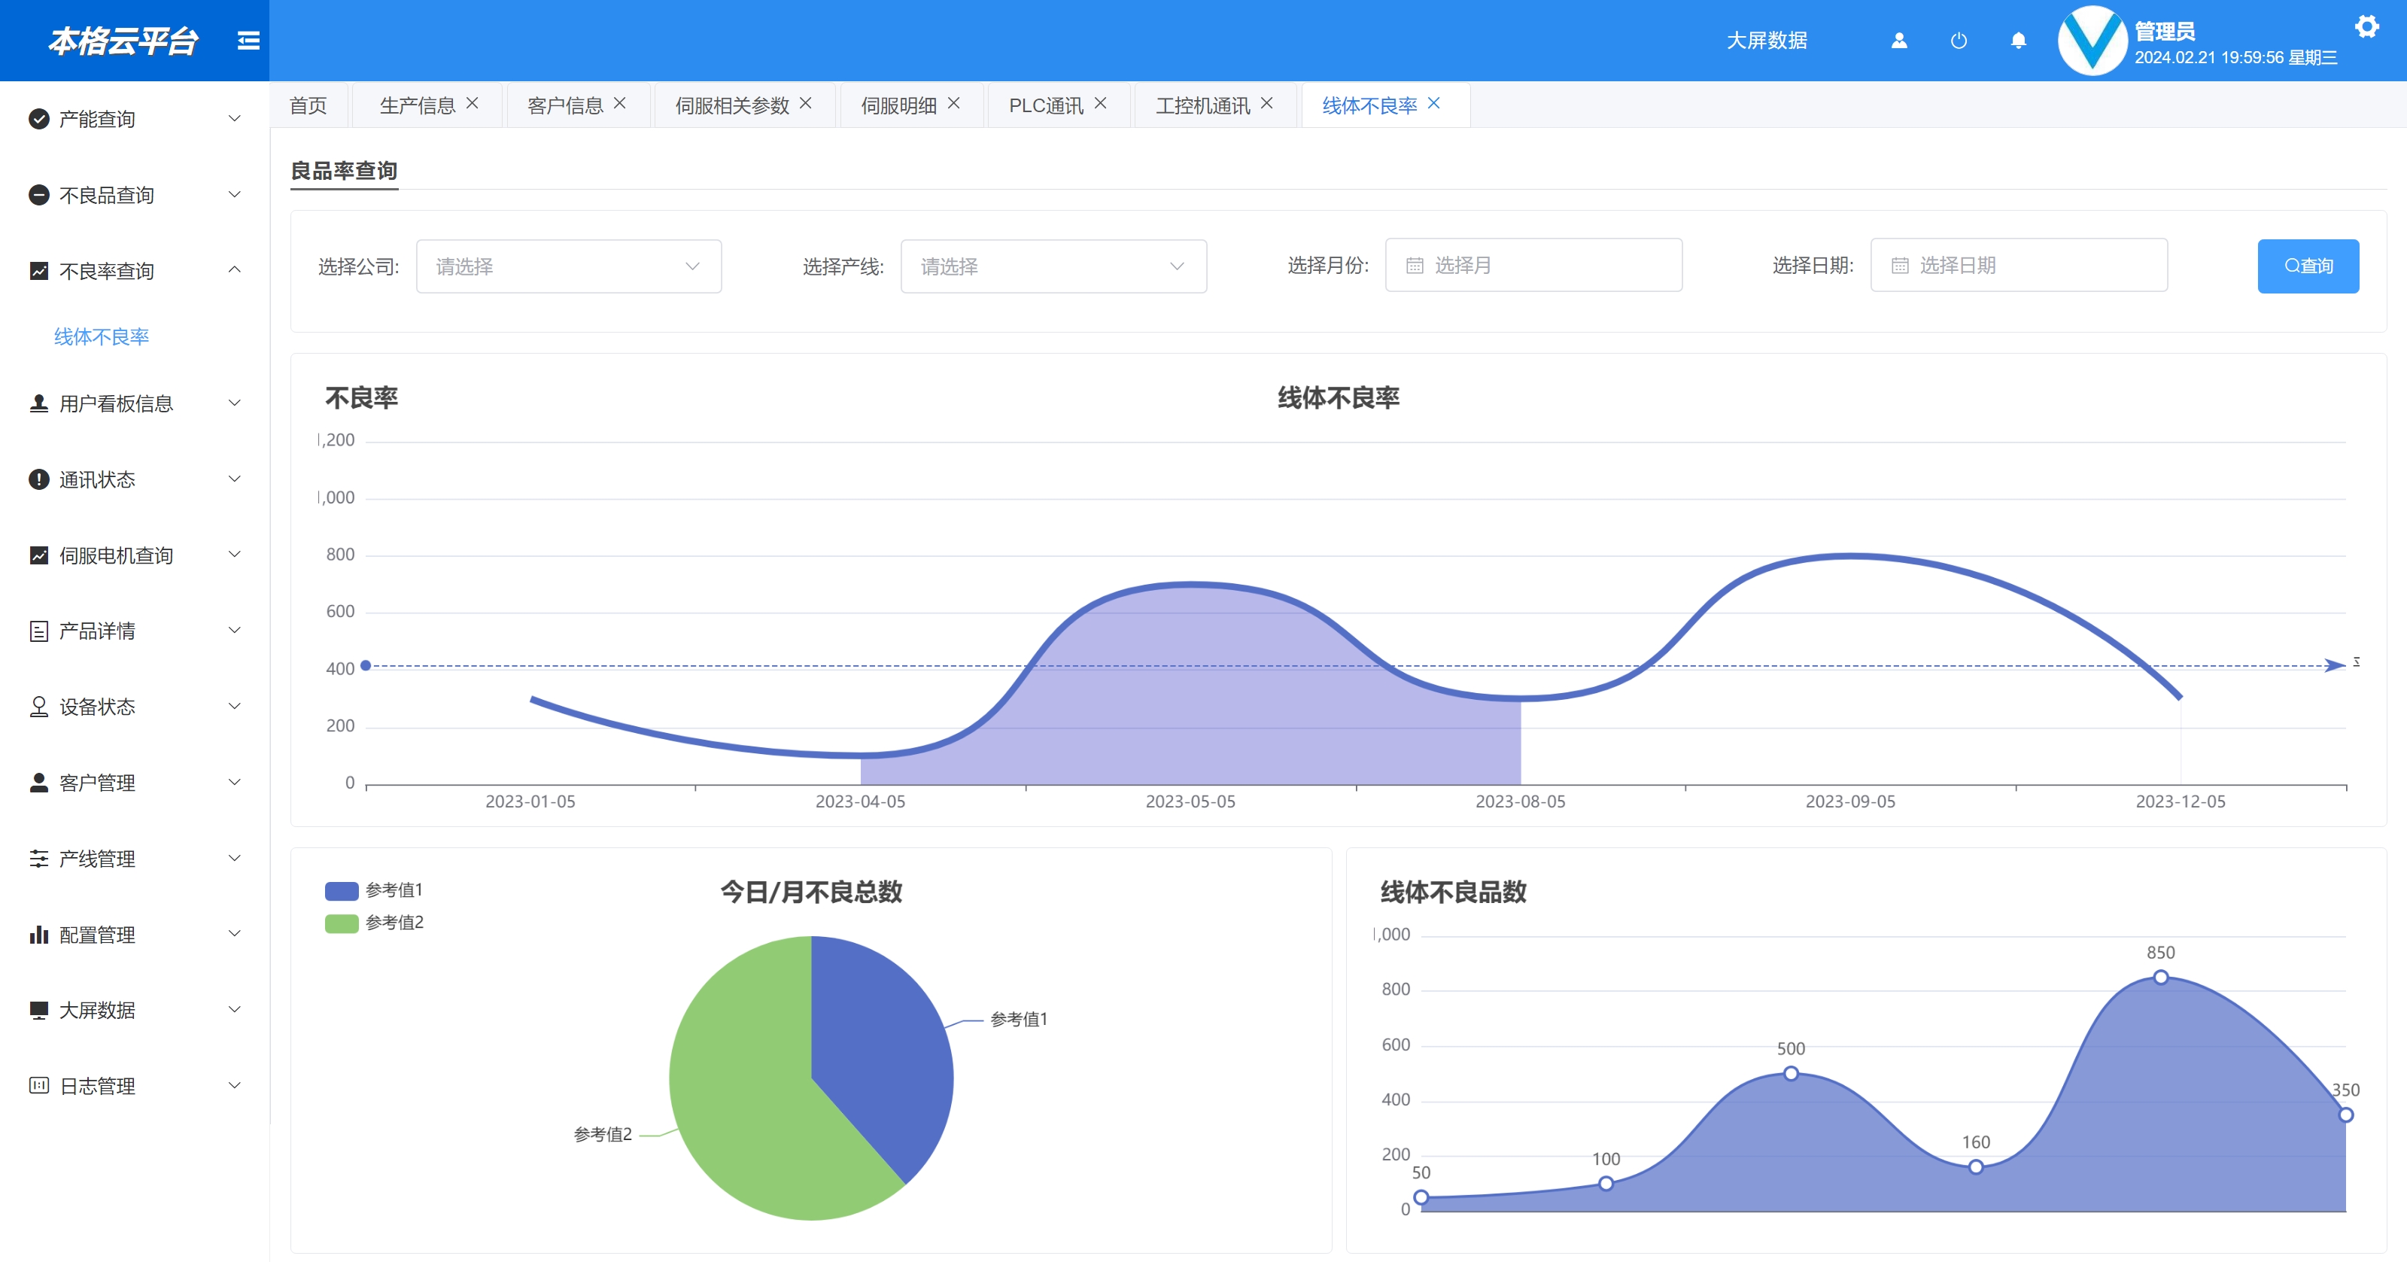2407x1262 pixels.
Task: Collapse the sidebar with the hamburger icon
Action: (x=248, y=40)
